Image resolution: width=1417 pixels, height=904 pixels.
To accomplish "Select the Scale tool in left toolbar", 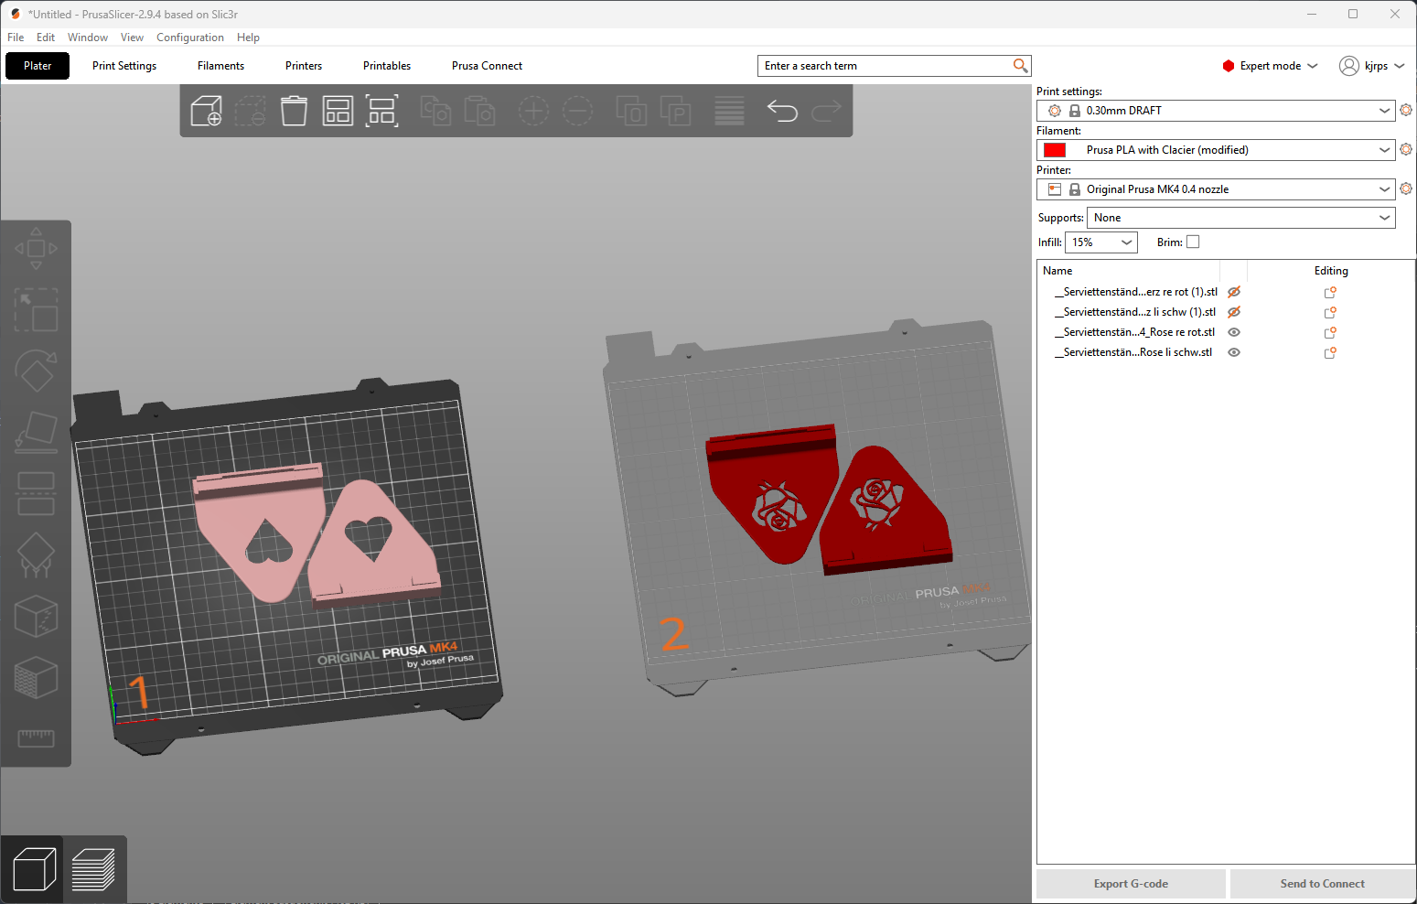I will click(36, 309).
